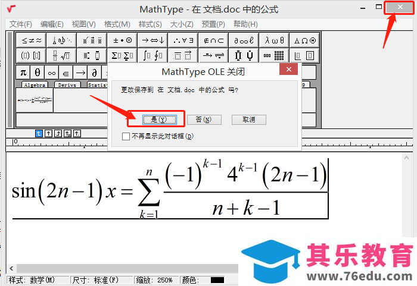The height and width of the screenshot is (286, 417).
Task: Open the matrix templates palette
Action: click(x=274, y=55)
